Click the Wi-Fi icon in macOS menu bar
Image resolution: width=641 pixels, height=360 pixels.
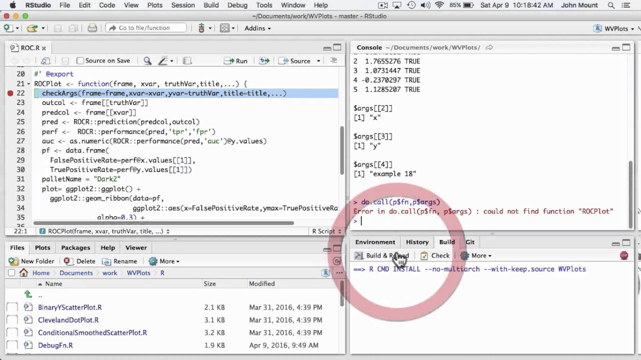point(439,5)
